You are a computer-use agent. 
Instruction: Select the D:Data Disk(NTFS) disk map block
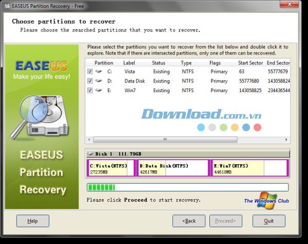coord(174,168)
